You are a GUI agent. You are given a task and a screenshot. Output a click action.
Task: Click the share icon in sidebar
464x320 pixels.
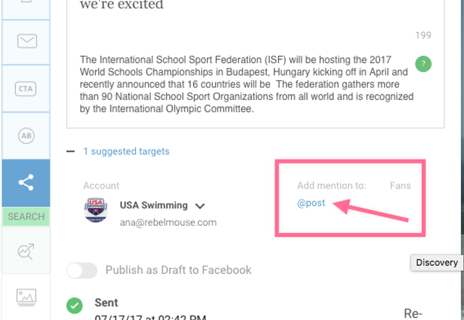coord(26,183)
